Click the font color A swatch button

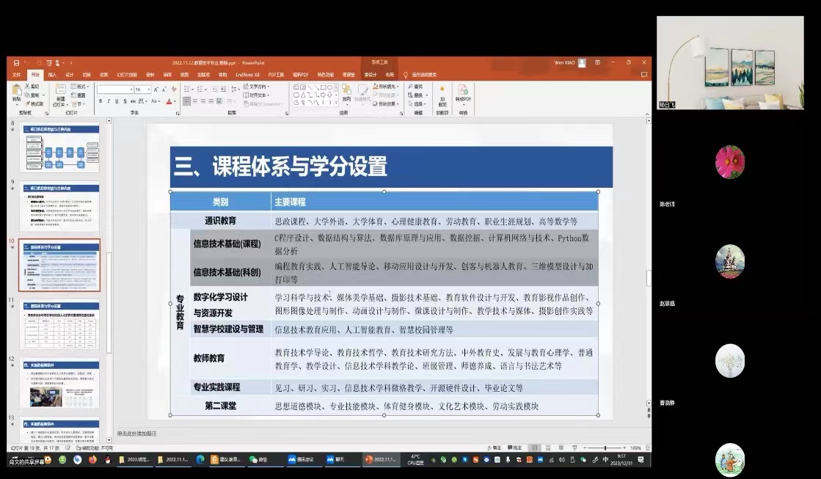[169, 101]
